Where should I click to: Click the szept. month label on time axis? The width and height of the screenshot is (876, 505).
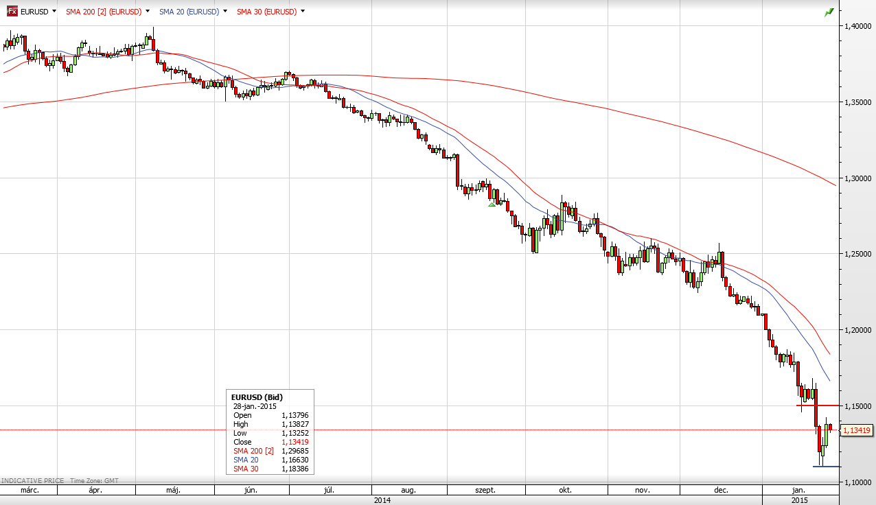[485, 491]
